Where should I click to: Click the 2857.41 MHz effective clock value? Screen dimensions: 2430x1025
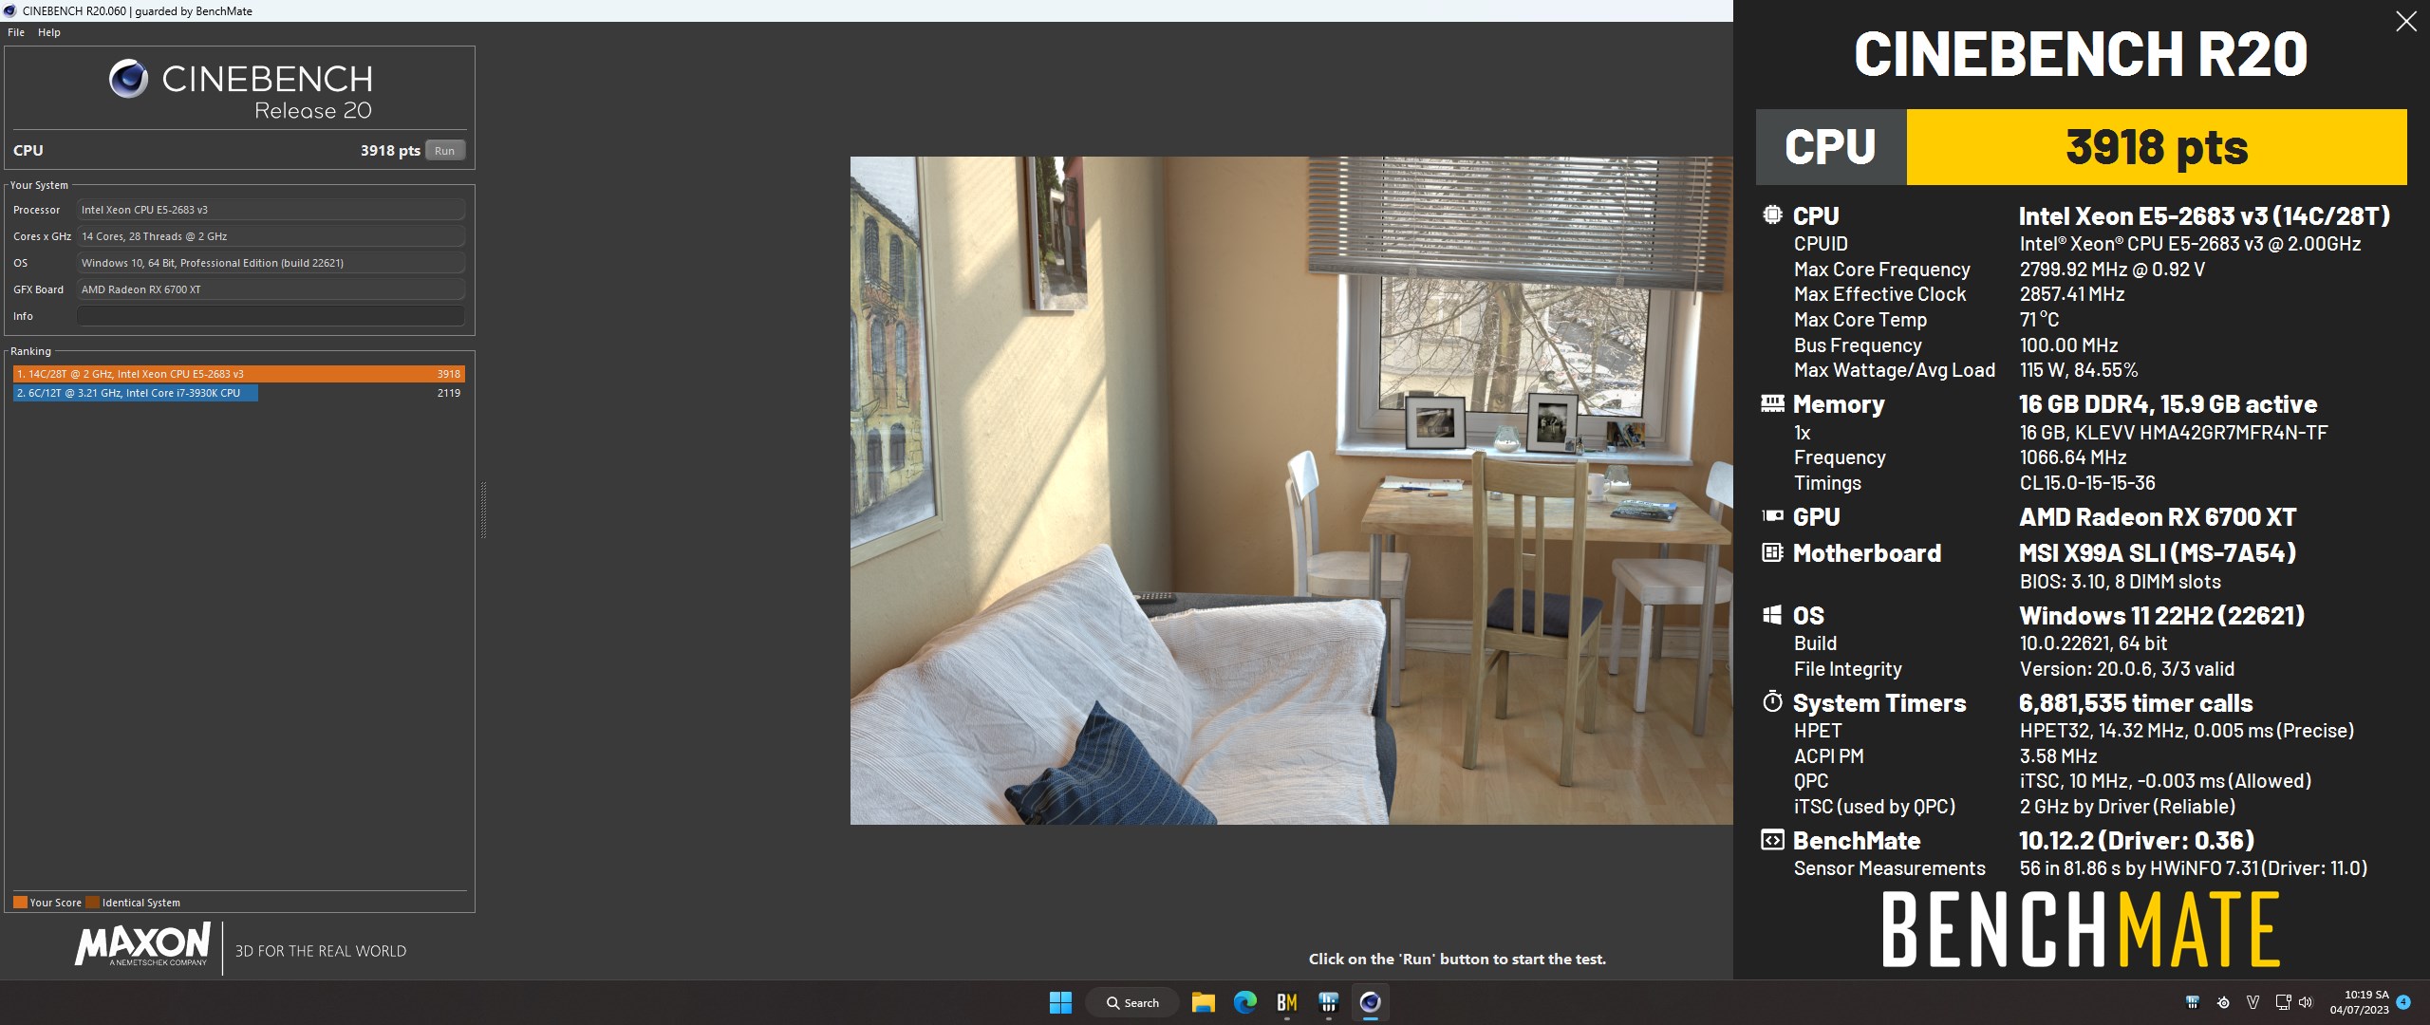coord(2072,294)
